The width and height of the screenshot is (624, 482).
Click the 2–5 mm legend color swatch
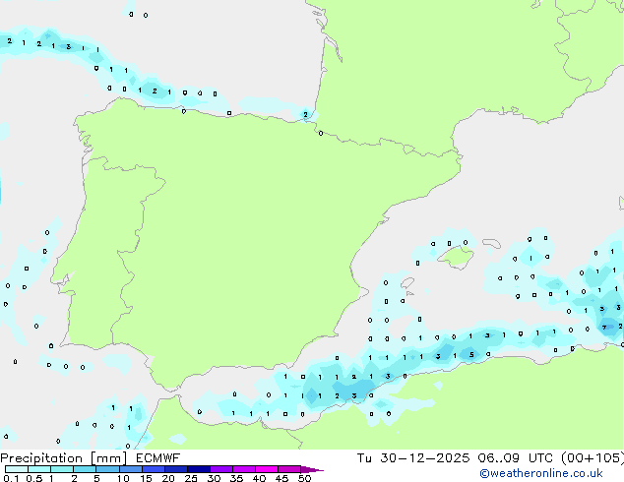point(85,469)
